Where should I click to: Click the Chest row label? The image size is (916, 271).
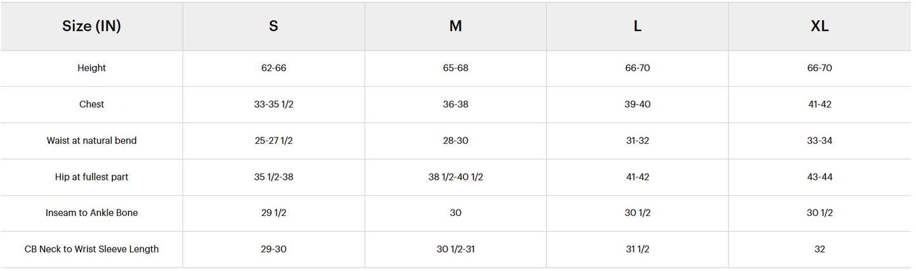pos(92,104)
